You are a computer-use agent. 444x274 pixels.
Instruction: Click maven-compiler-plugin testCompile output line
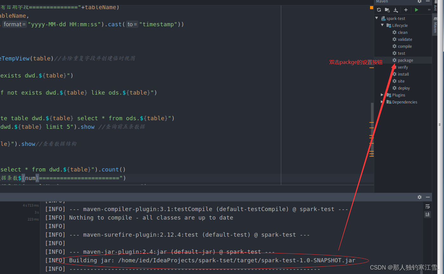pyautogui.click(x=197, y=209)
